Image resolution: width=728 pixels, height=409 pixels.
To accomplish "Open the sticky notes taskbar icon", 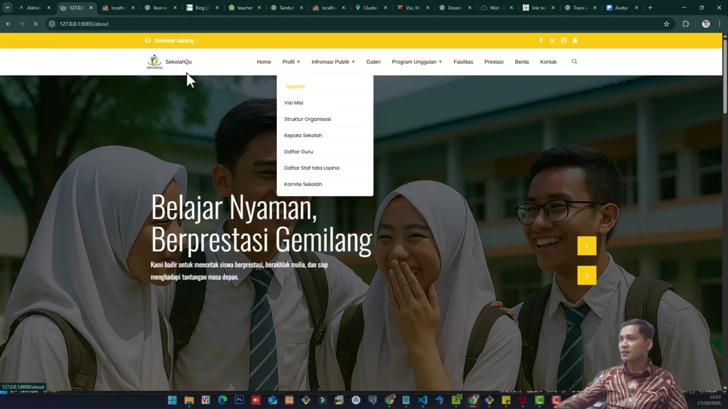I will coord(506,400).
